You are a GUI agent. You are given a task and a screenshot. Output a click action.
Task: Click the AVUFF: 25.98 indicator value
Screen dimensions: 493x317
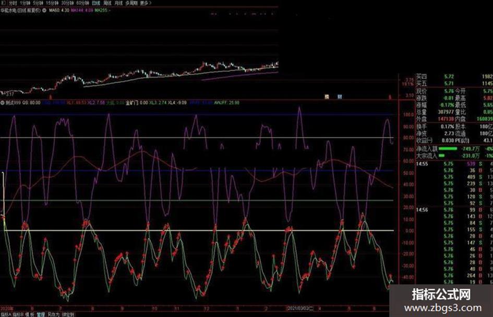[x=227, y=103]
